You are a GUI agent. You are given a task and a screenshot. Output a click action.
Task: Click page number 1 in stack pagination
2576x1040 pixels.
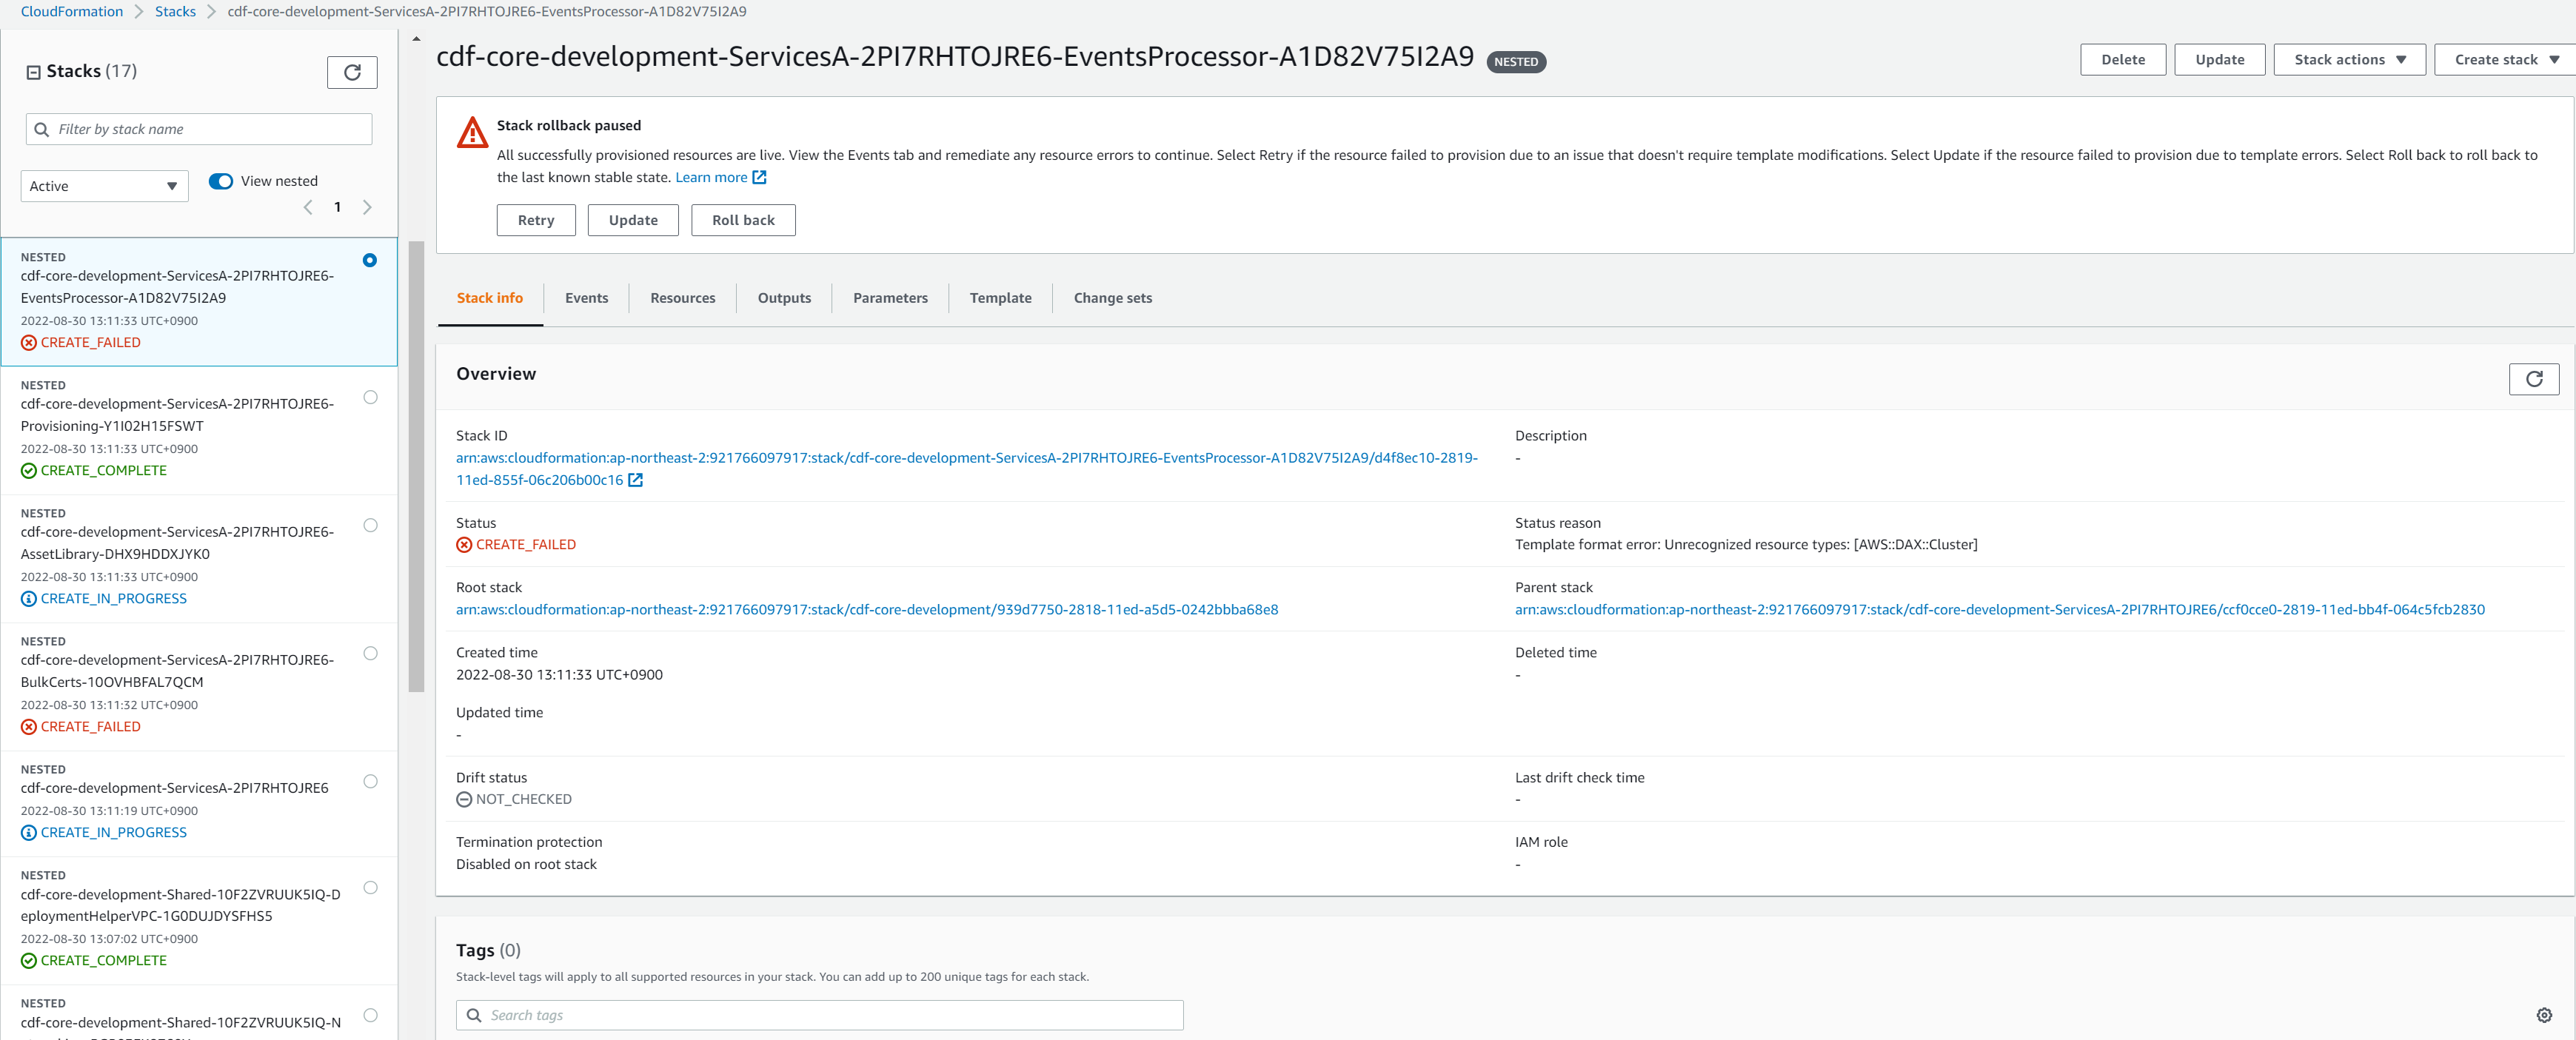point(338,207)
